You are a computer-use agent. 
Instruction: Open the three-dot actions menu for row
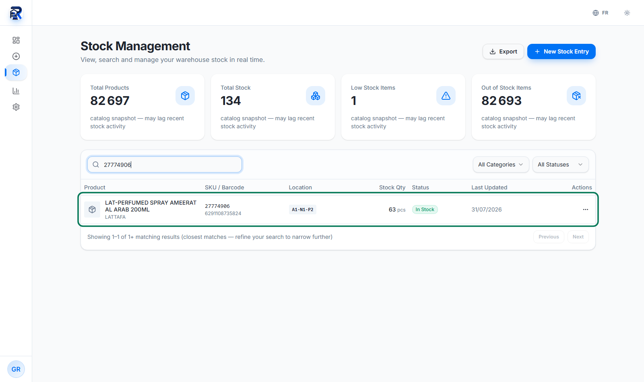tap(586, 209)
